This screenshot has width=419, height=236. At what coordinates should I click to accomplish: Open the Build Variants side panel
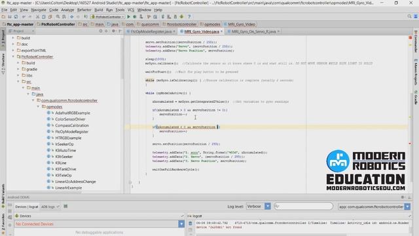[x=3, y=195]
